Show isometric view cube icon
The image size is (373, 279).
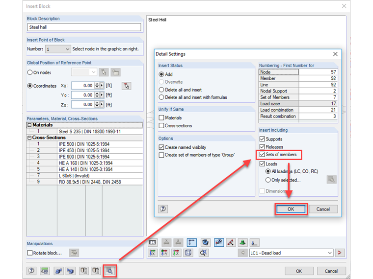(188, 253)
